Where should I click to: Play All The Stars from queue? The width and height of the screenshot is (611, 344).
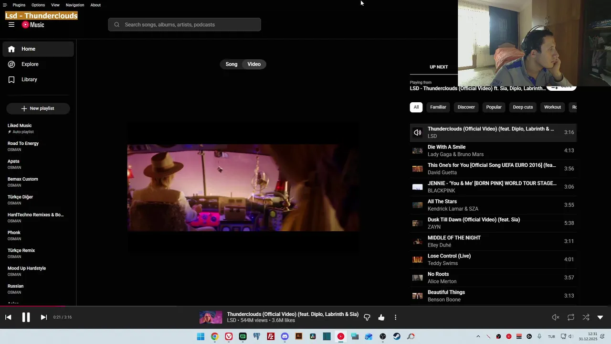click(x=493, y=205)
